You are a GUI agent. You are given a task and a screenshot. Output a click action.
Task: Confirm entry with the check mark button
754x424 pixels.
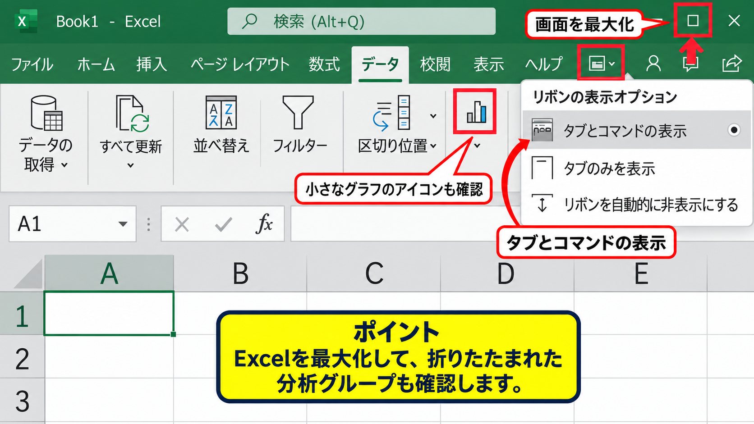coord(223,224)
